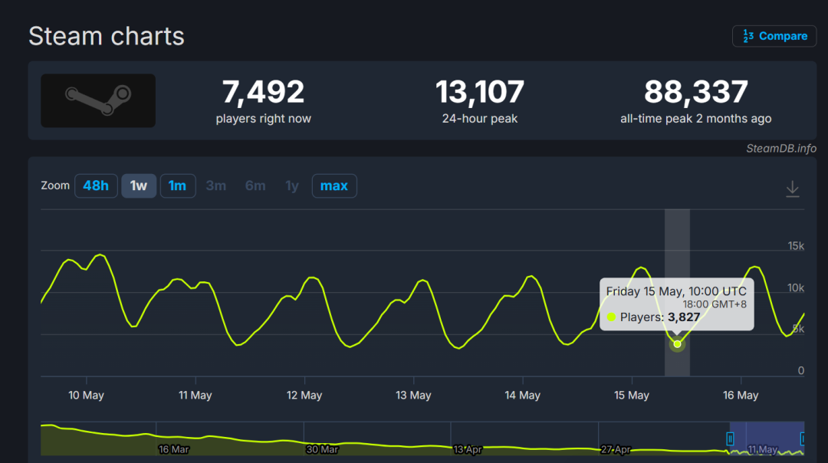Click the Friday 15 May, 10:00 UTC tooltip text

pos(676,291)
